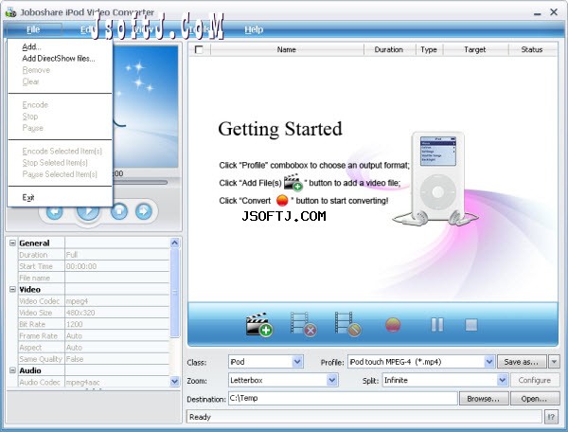Minimize the Joboshare window

click(x=537, y=13)
